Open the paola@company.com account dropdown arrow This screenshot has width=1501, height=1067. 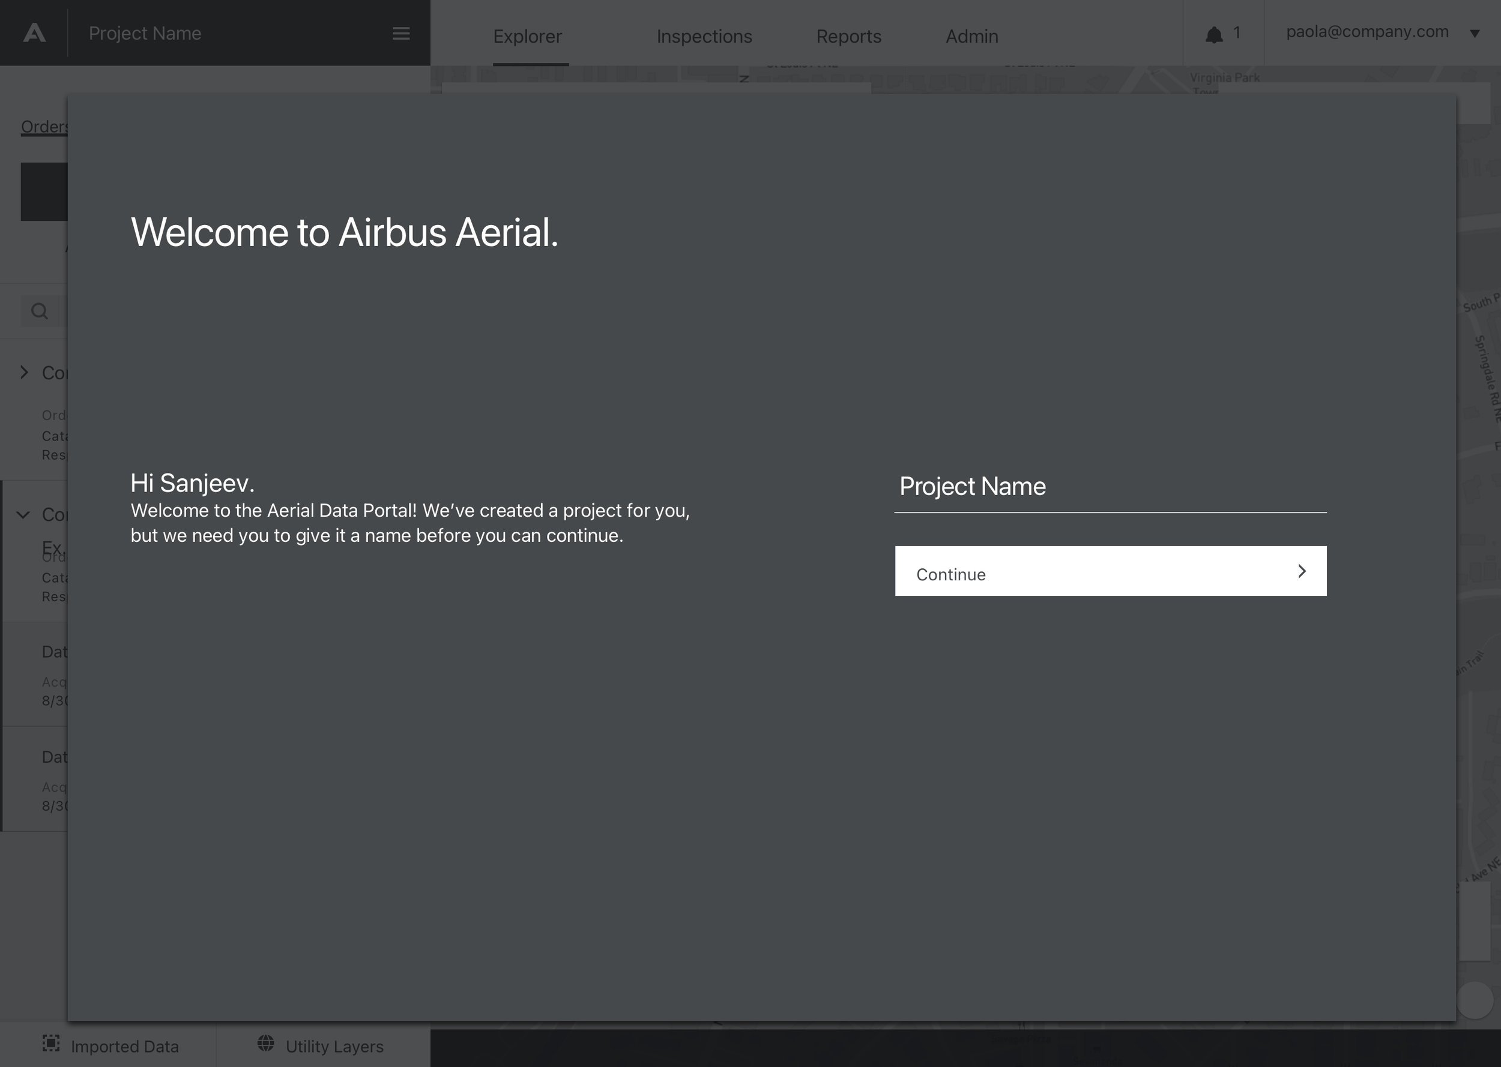tap(1474, 34)
